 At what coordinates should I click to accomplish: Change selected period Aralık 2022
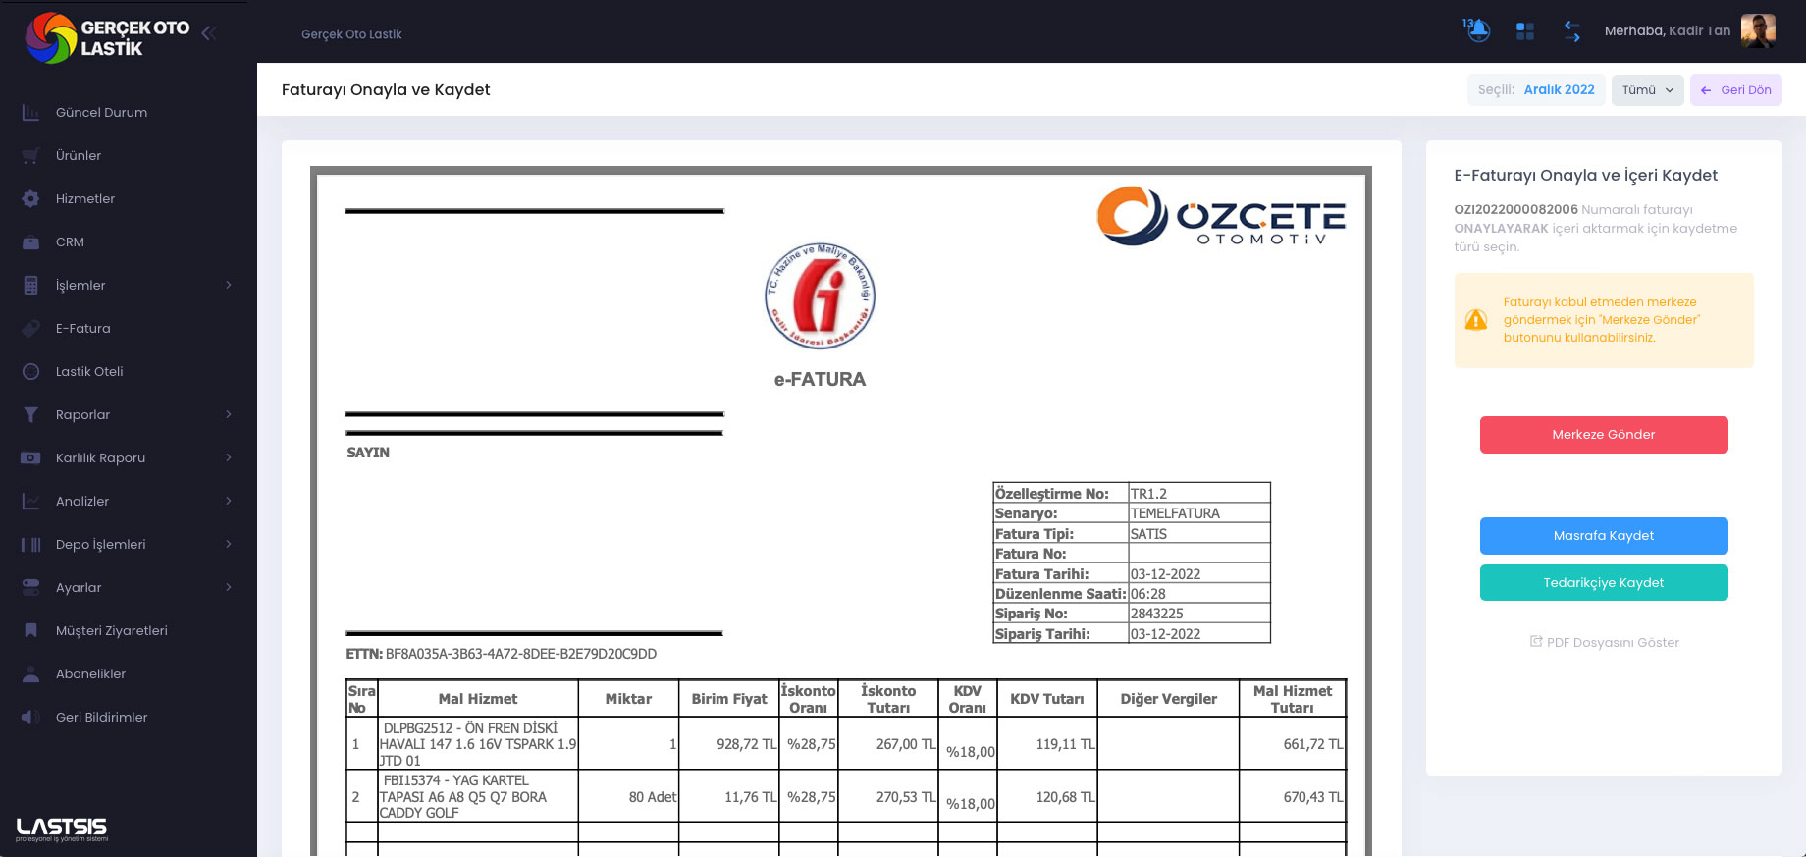point(1536,90)
